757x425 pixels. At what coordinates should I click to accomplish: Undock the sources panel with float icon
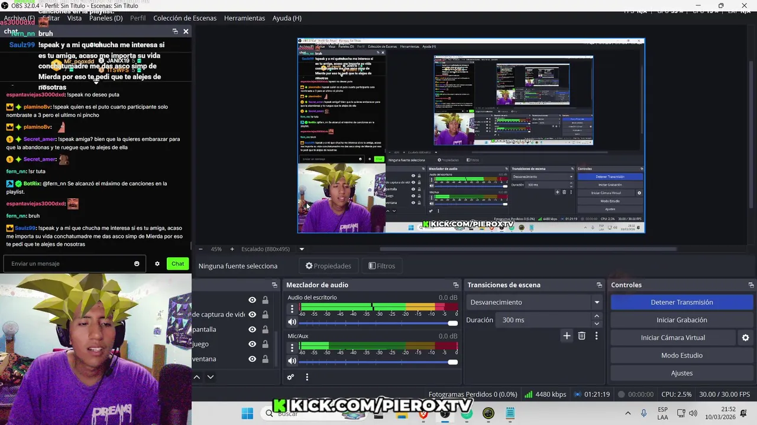tap(274, 285)
